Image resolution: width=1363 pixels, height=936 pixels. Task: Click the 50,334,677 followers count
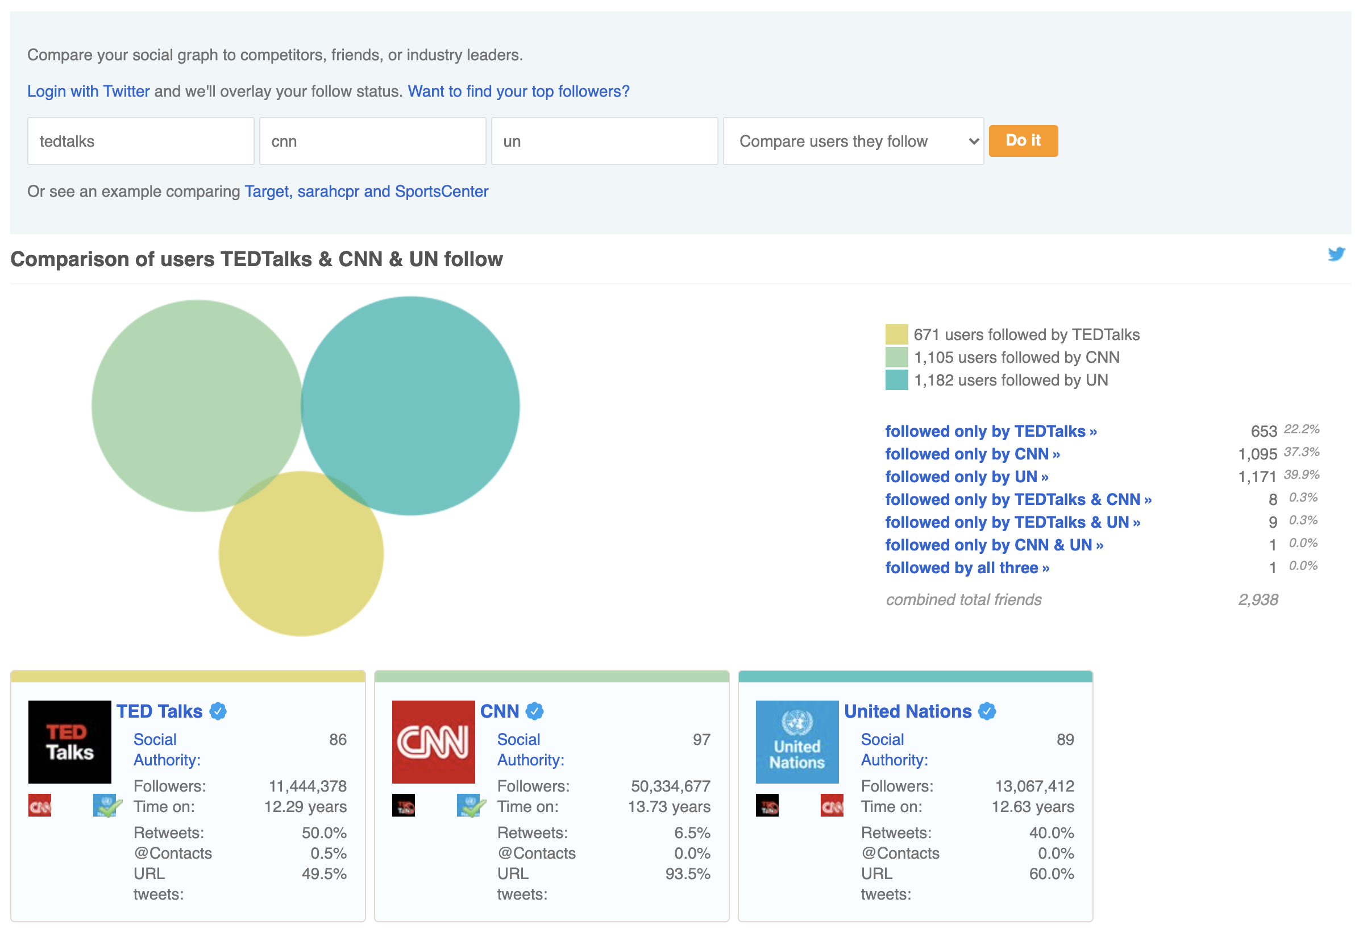(670, 786)
